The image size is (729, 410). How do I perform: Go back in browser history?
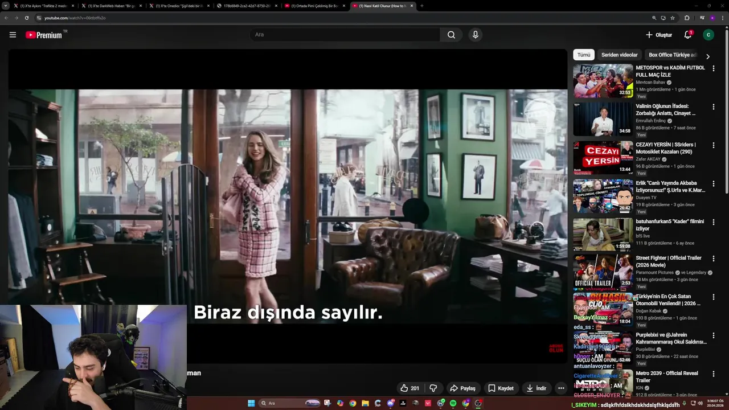point(6,18)
